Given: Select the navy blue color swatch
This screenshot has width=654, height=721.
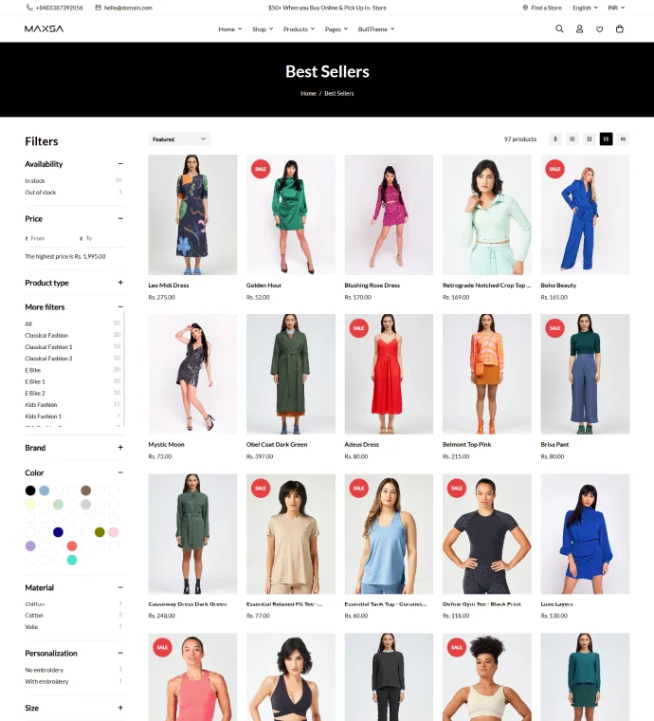Looking at the screenshot, I should 58,532.
